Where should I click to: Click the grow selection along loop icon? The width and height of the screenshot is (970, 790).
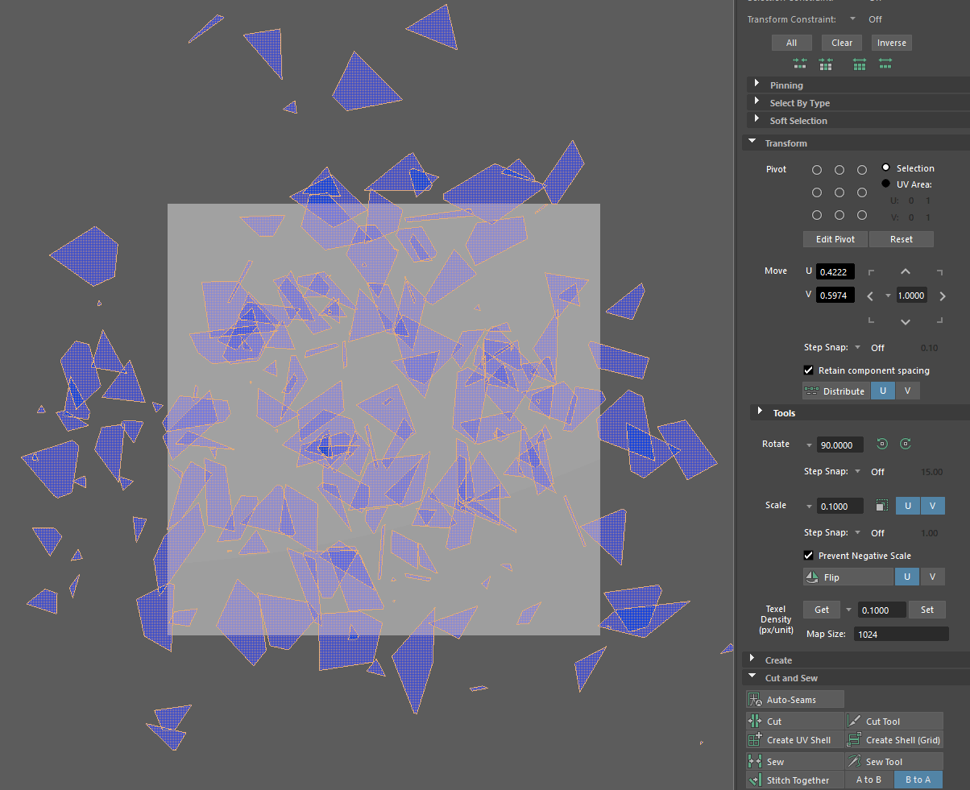tap(885, 64)
